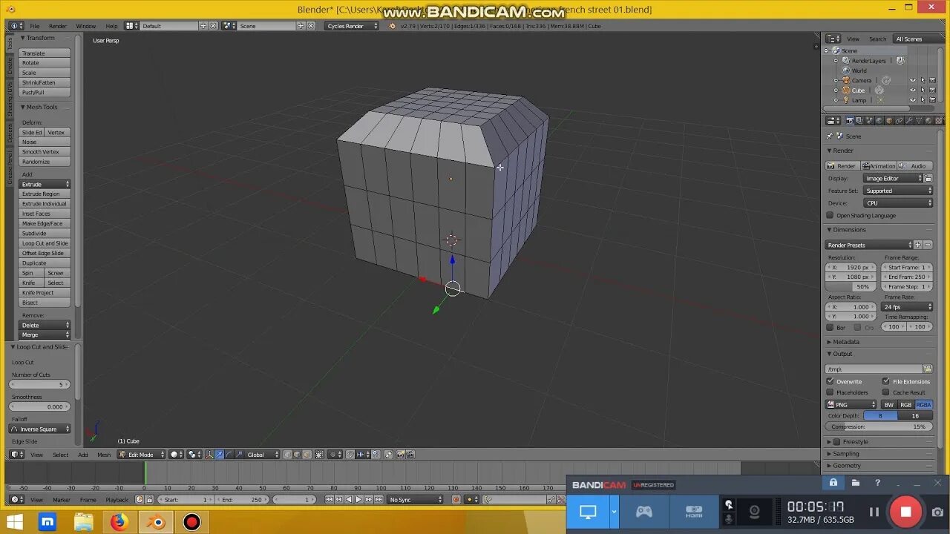Click the Animation render button

(x=879, y=166)
